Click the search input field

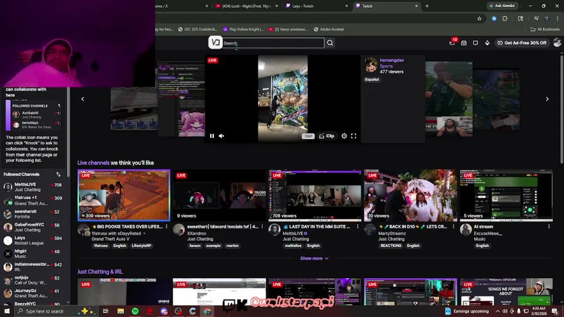click(273, 43)
